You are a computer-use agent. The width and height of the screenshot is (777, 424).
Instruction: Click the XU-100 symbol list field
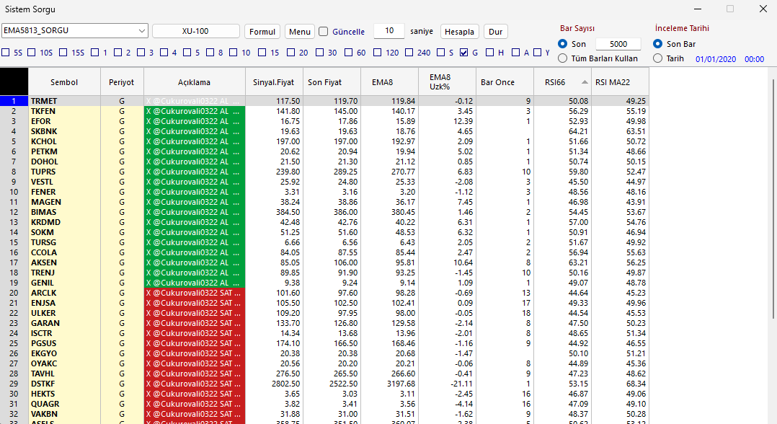click(196, 31)
